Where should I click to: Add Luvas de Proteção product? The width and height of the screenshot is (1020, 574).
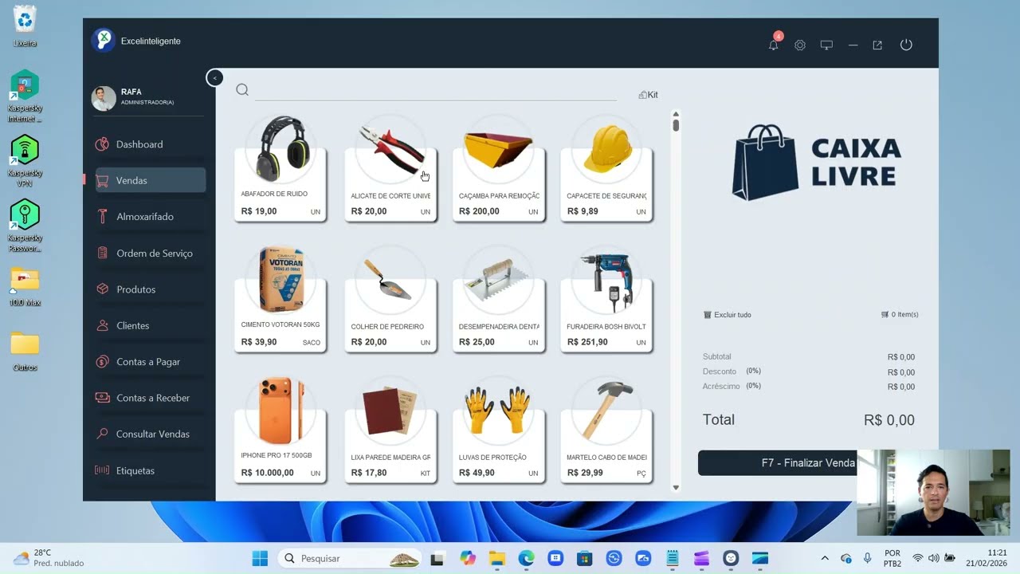pyautogui.click(x=499, y=429)
